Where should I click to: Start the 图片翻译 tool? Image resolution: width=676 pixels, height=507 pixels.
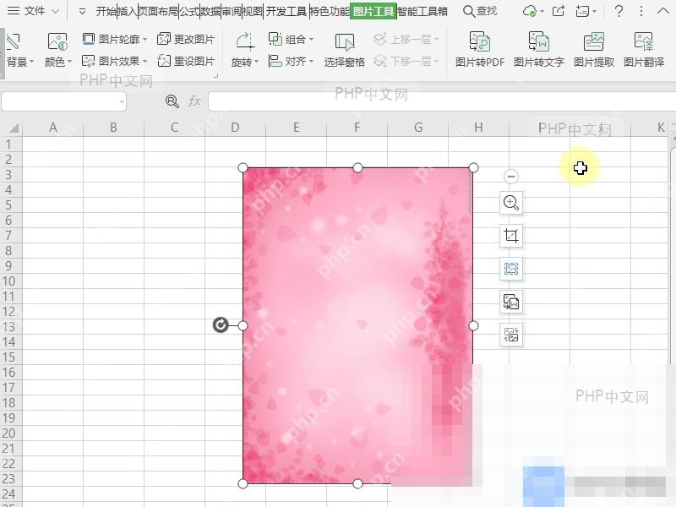[644, 50]
